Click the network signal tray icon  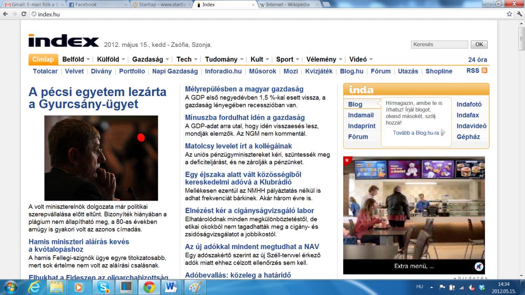[462, 287]
